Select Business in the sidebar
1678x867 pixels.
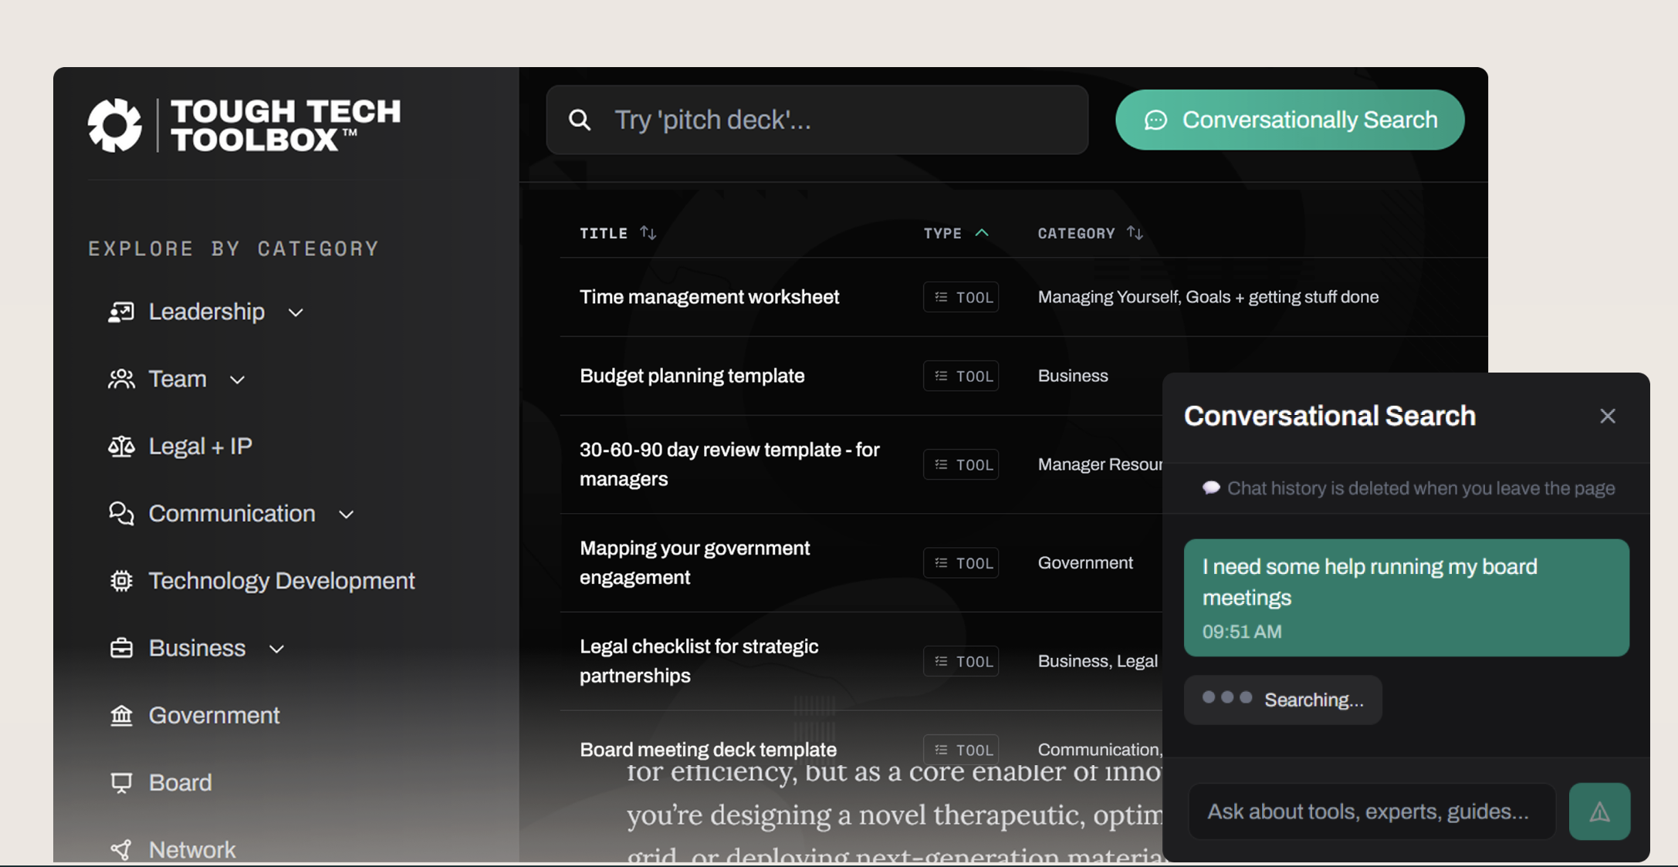[197, 648]
